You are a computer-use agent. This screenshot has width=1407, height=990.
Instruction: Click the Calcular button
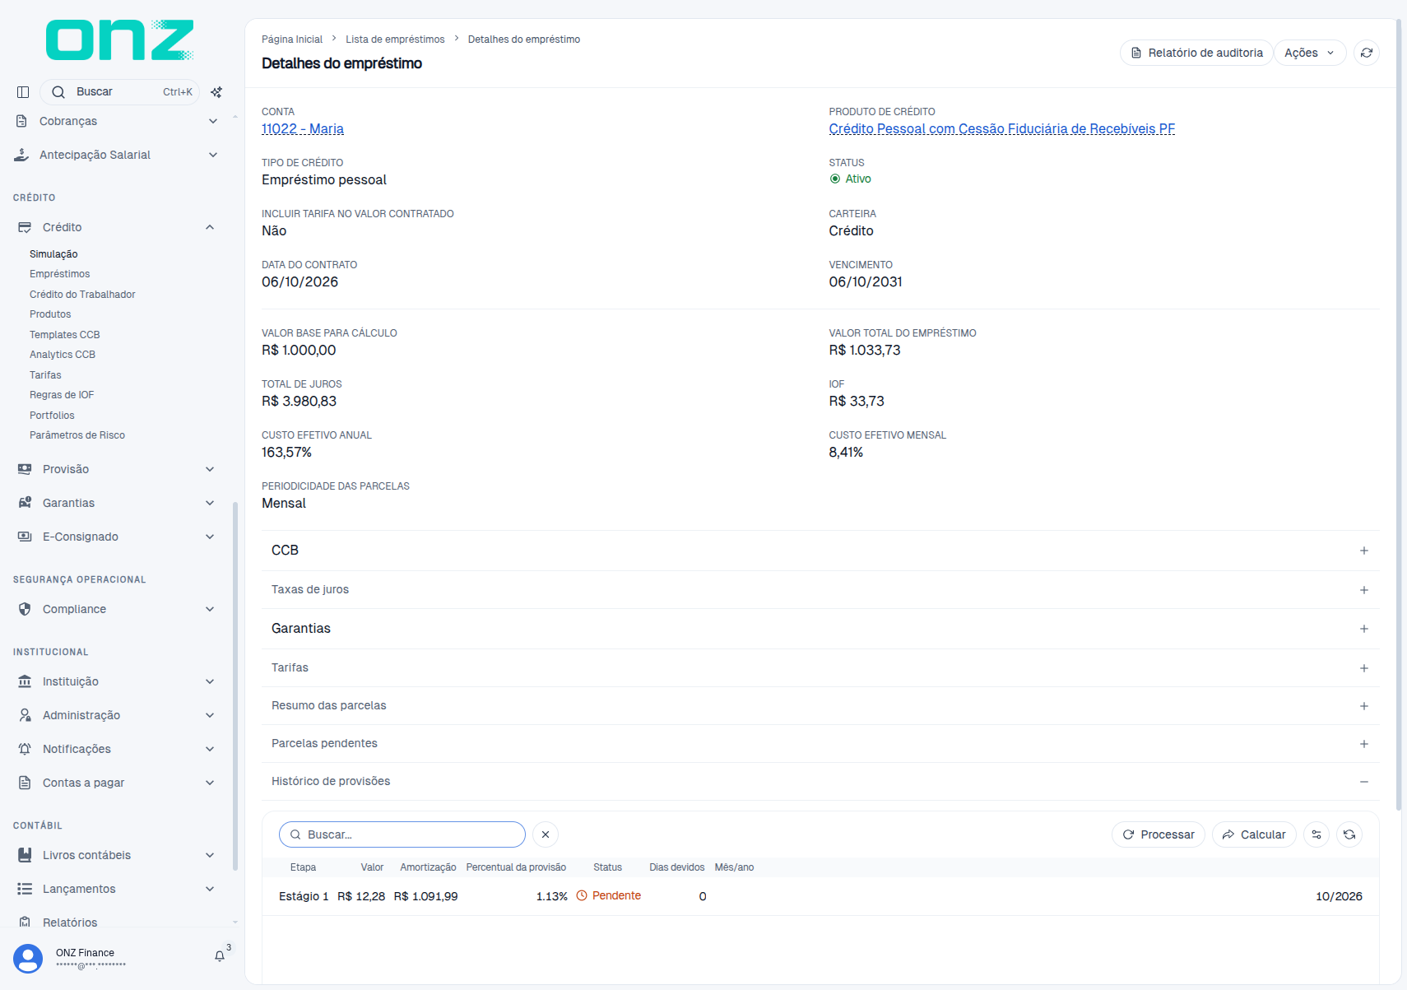1254,834
